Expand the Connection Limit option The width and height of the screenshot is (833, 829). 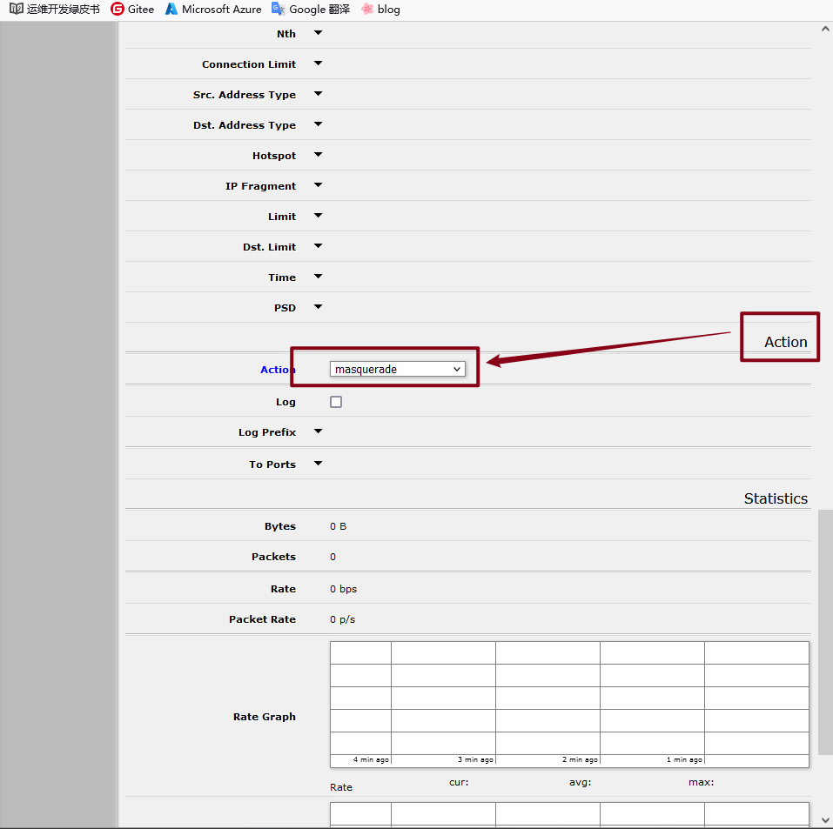coord(318,64)
